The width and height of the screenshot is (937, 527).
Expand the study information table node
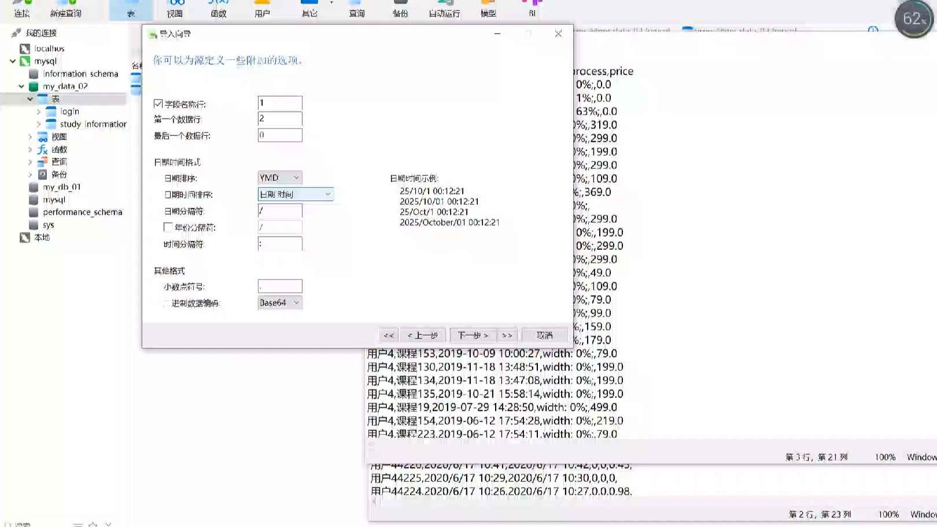tap(39, 124)
